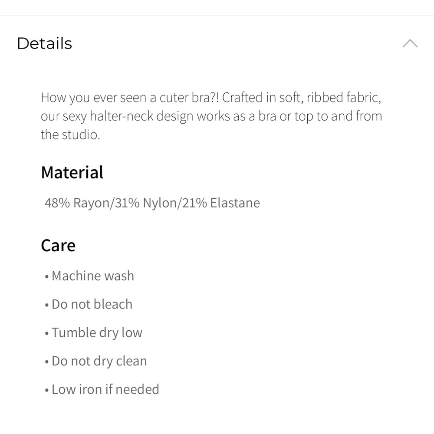Click the 'Machine wash' care item
The image size is (434, 434).
click(92, 276)
